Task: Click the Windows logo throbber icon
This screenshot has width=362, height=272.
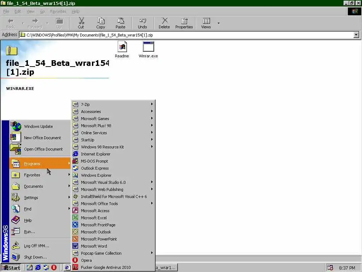Action: (x=354, y=11)
